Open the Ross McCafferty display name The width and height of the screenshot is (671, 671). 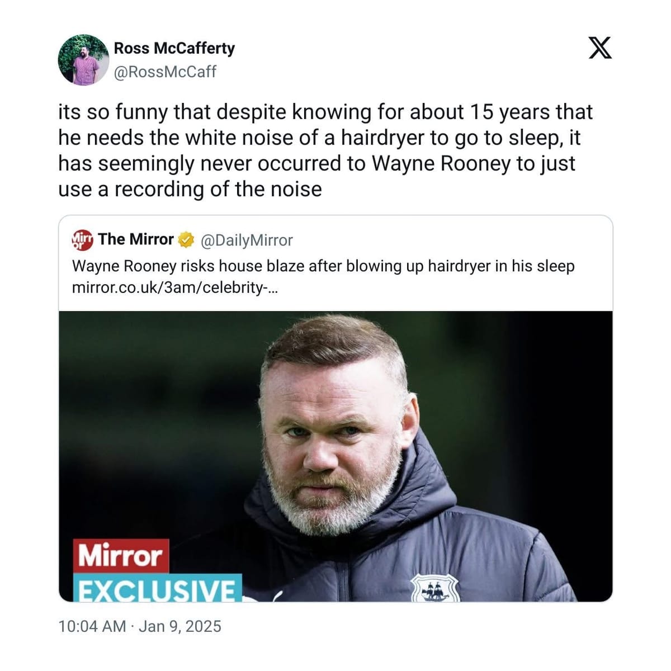pyautogui.click(x=174, y=48)
